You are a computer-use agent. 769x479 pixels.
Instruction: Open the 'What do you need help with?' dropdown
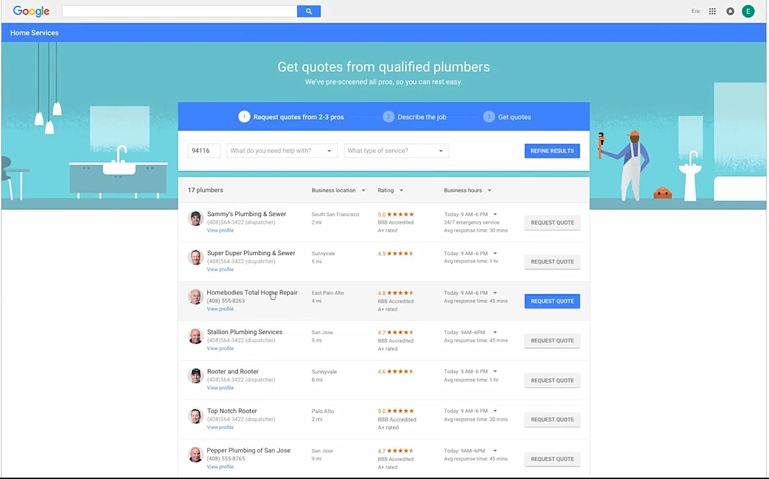pos(282,151)
